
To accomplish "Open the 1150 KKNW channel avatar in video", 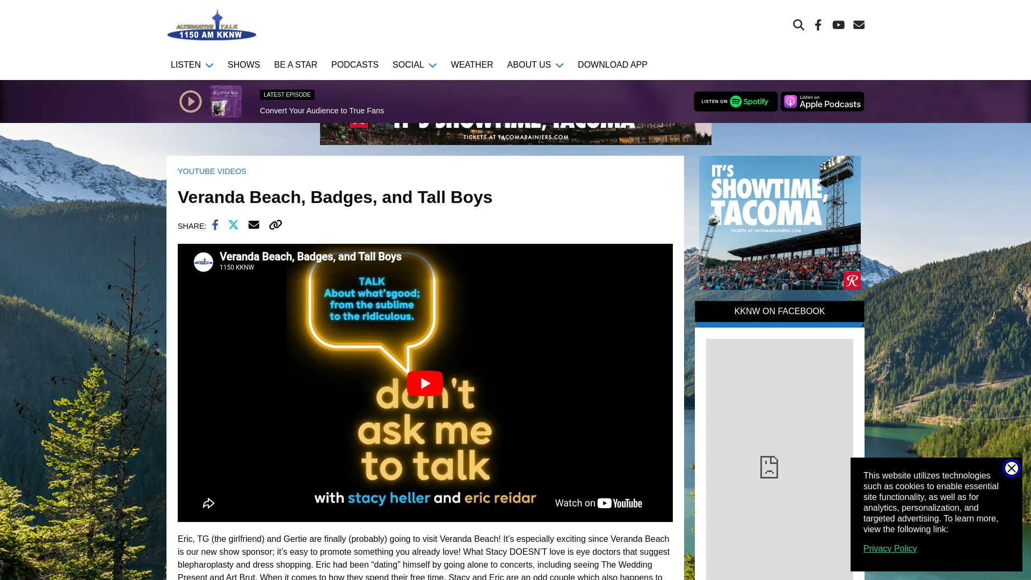I will (204, 262).
